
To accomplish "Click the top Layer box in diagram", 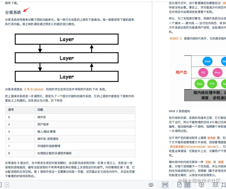I will pyautogui.click(x=67, y=39).
